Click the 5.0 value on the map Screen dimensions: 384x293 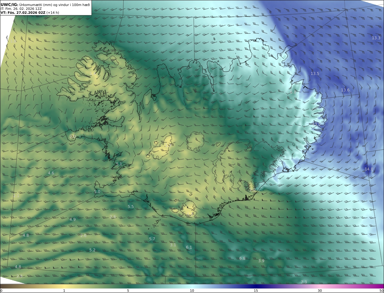tap(97, 191)
